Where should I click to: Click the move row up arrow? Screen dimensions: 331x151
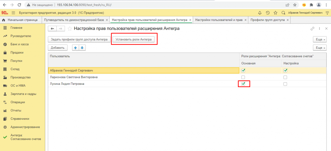click(75, 48)
